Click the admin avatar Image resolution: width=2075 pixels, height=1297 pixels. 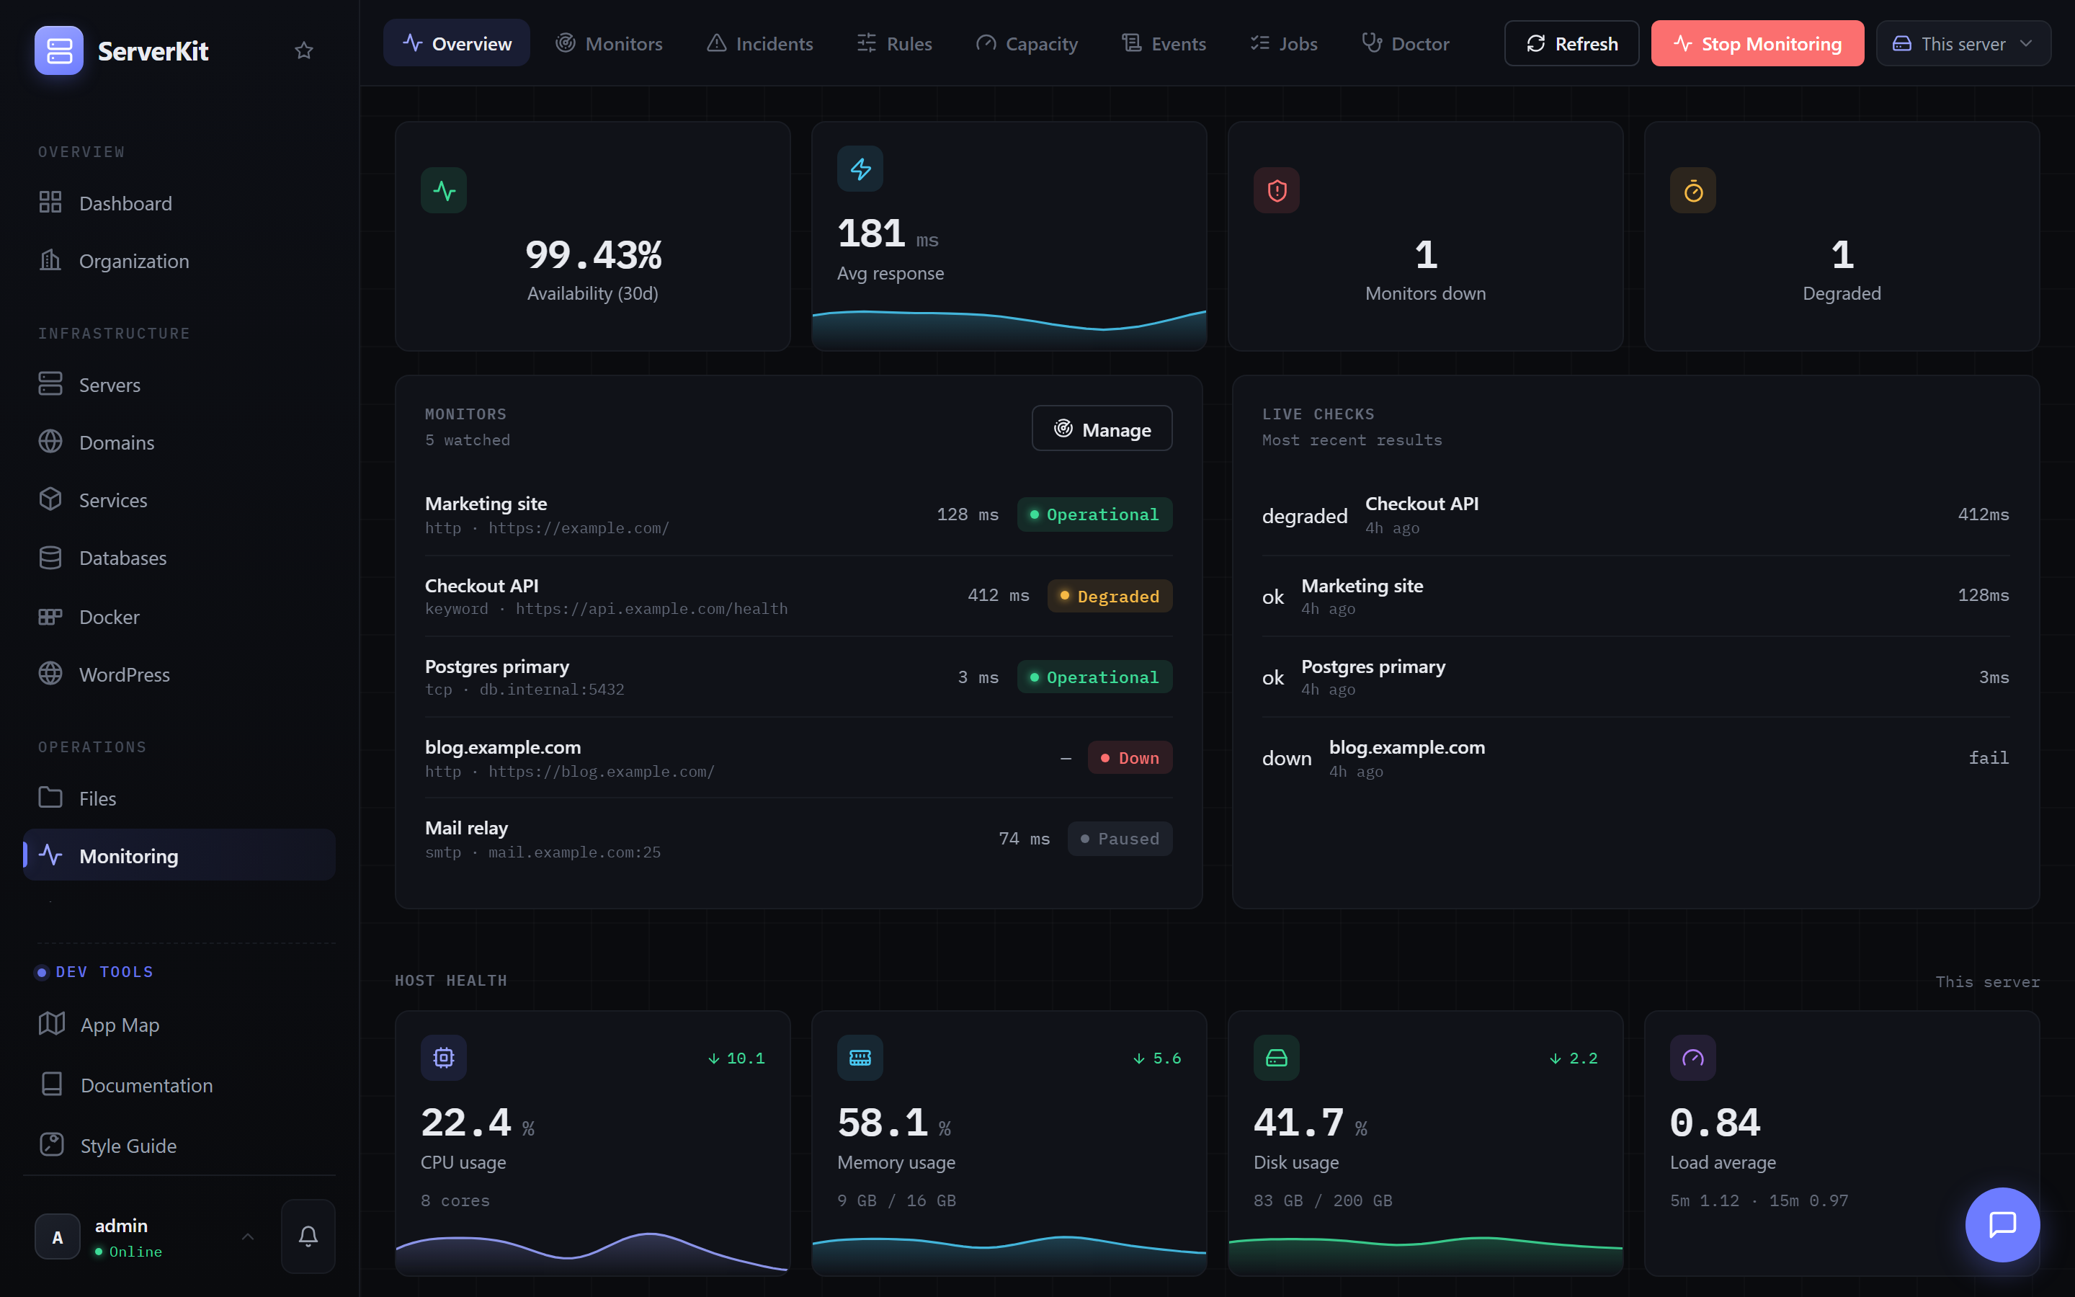58,1236
